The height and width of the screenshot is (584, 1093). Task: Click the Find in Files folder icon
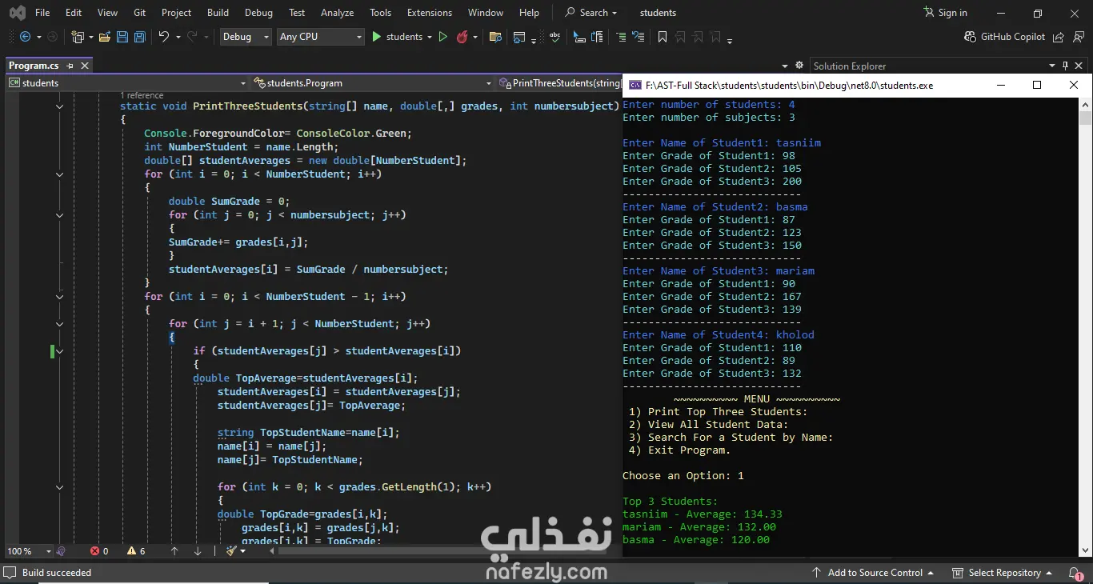(x=495, y=37)
